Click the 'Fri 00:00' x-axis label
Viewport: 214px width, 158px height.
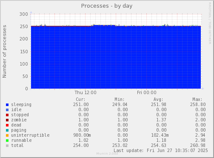pyautogui.click(x=147, y=92)
